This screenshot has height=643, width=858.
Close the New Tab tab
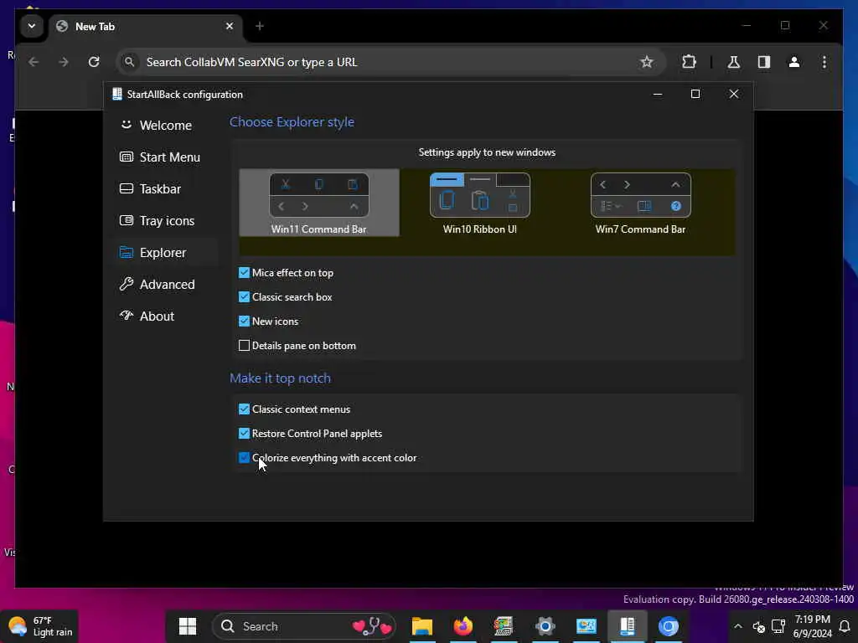point(230,26)
